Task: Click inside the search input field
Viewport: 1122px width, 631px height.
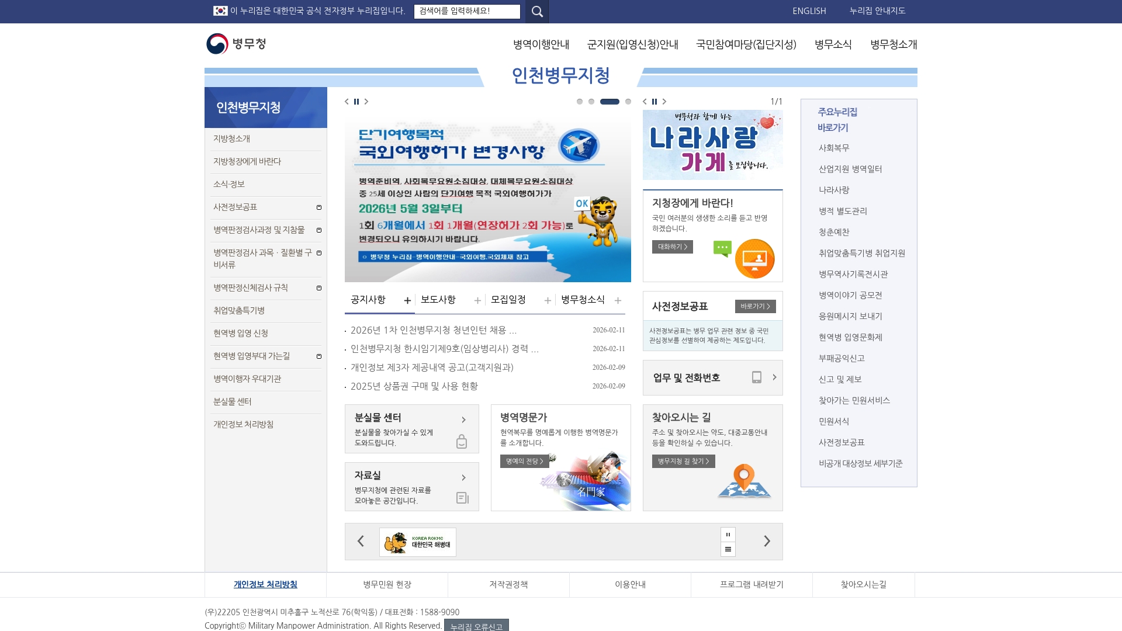Action: pyautogui.click(x=467, y=11)
